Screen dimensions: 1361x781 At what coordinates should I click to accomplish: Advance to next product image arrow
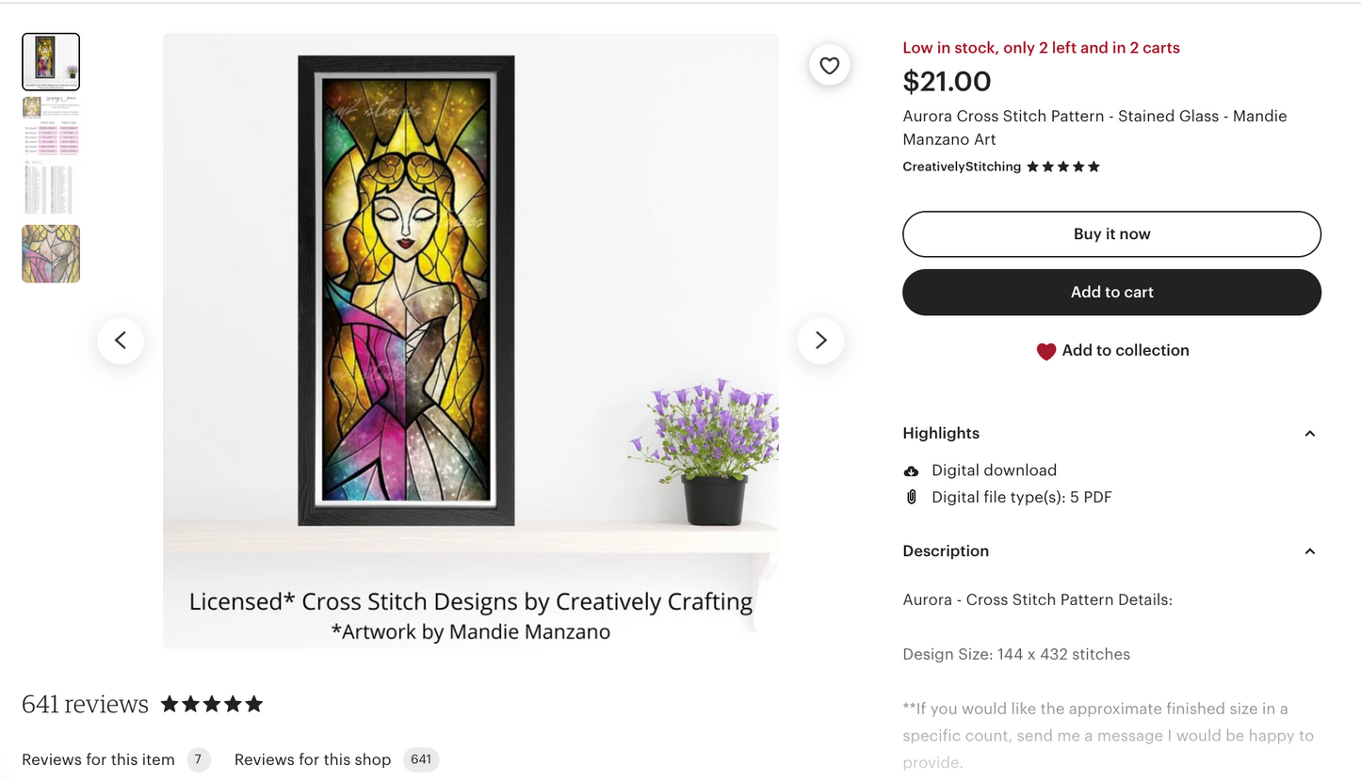[820, 341]
